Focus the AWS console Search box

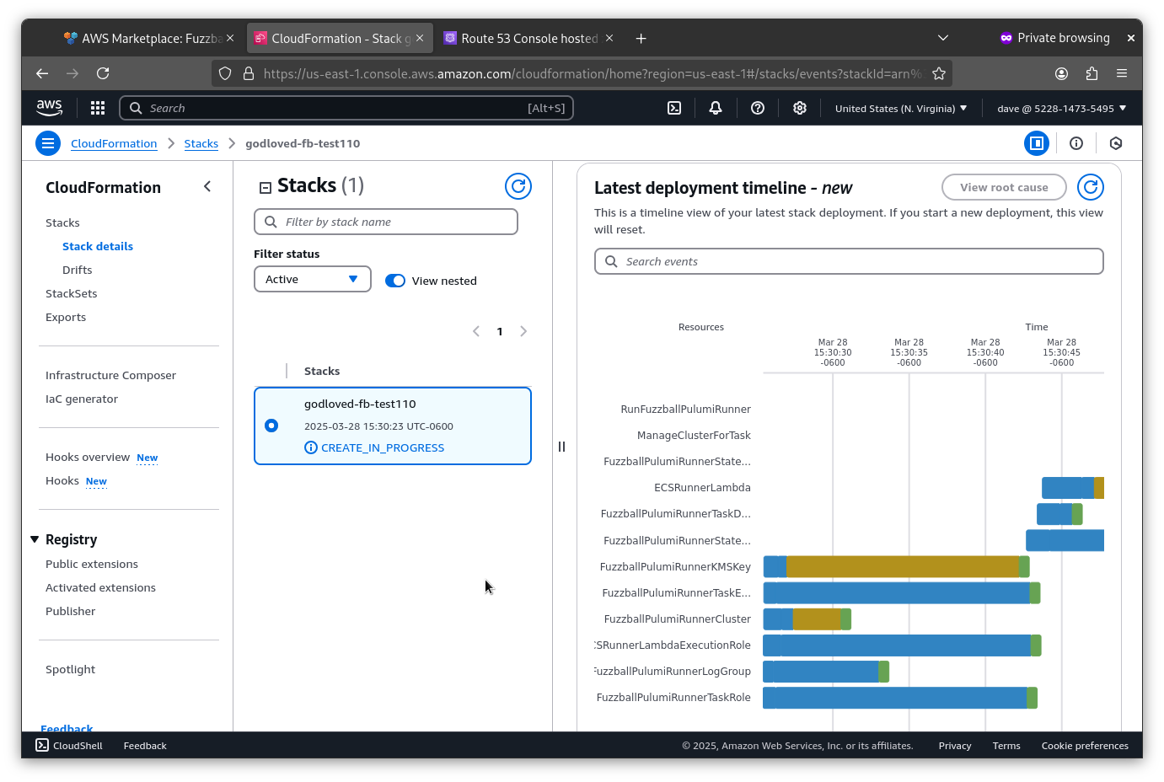coord(346,108)
